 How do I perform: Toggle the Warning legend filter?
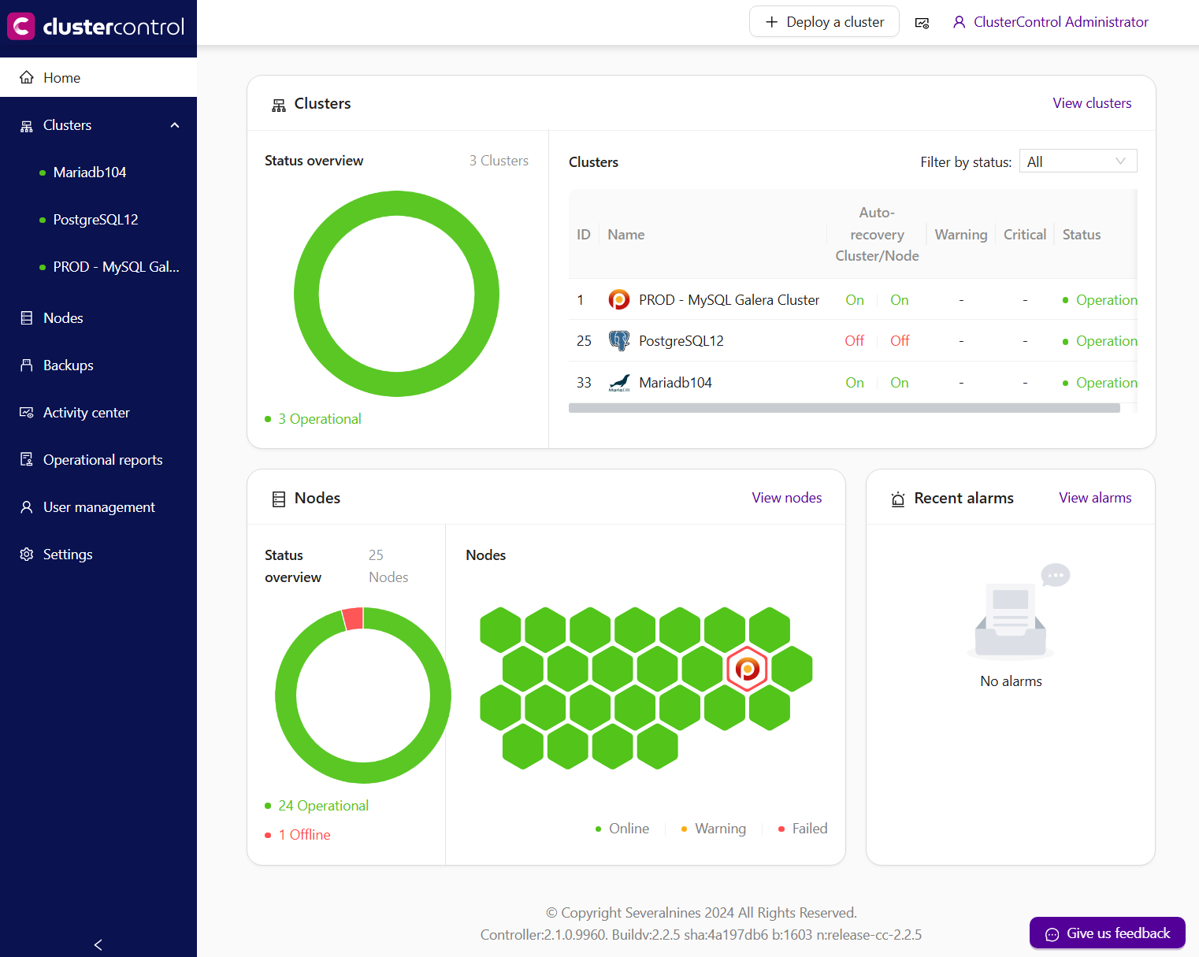(x=713, y=829)
